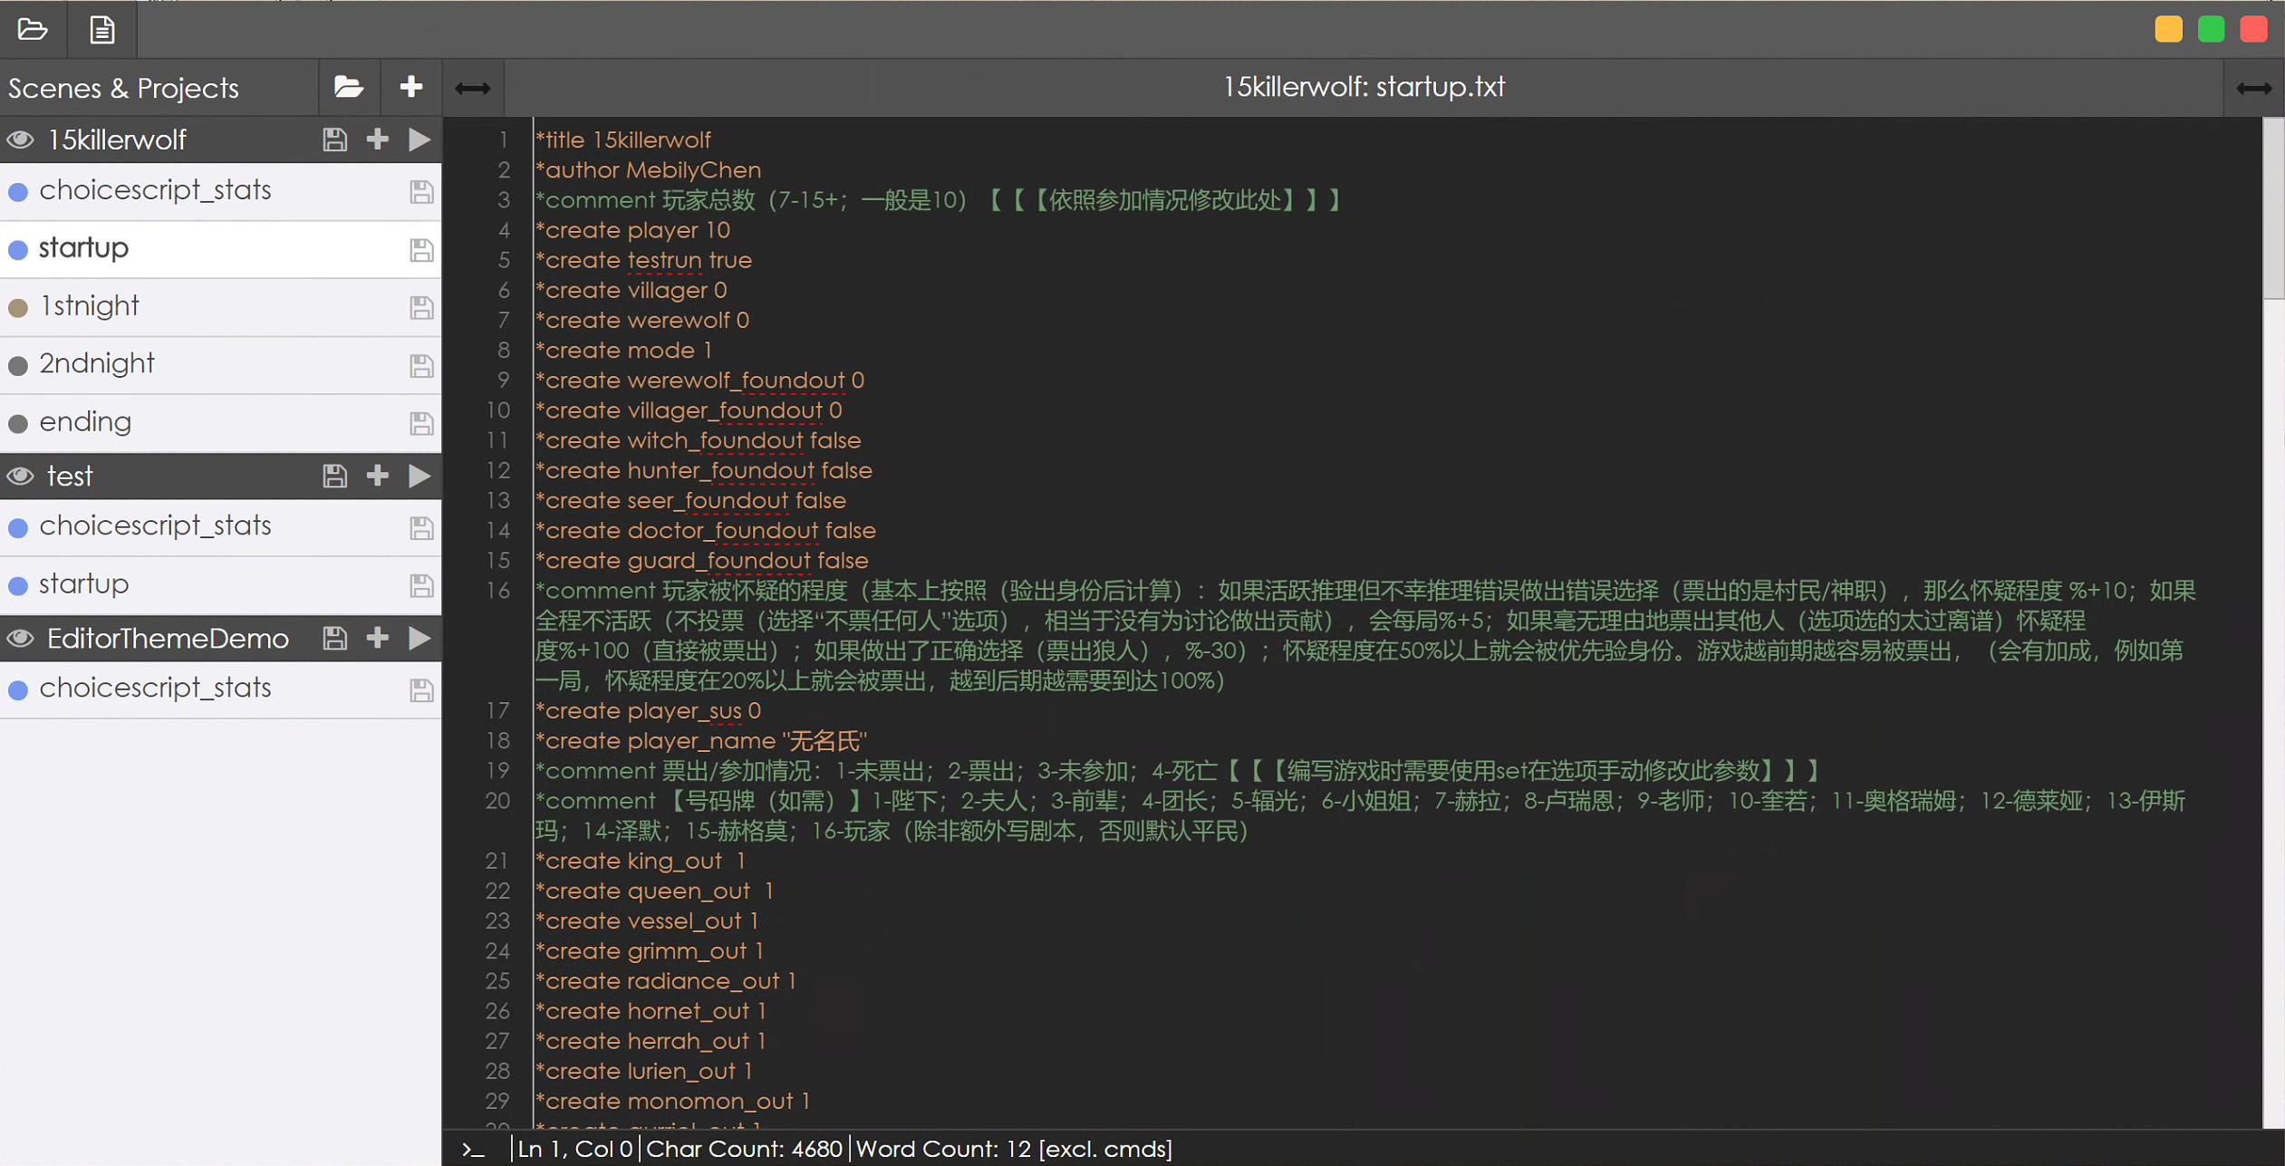
Task: Click line '*create werewolf_foundout 0'
Action: point(699,381)
